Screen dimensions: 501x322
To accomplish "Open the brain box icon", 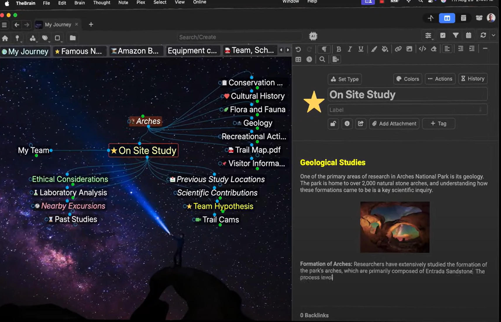I will (x=479, y=18).
